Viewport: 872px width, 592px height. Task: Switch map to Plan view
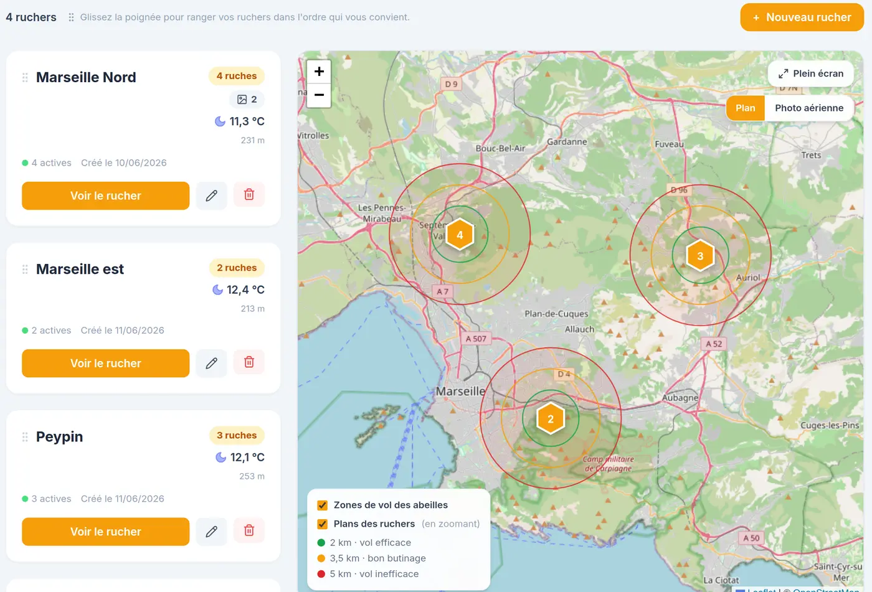pos(746,108)
